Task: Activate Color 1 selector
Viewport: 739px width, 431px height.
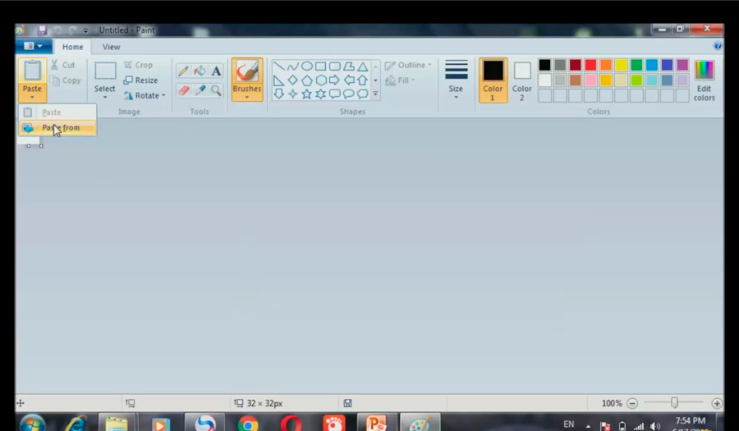Action: pos(493,80)
